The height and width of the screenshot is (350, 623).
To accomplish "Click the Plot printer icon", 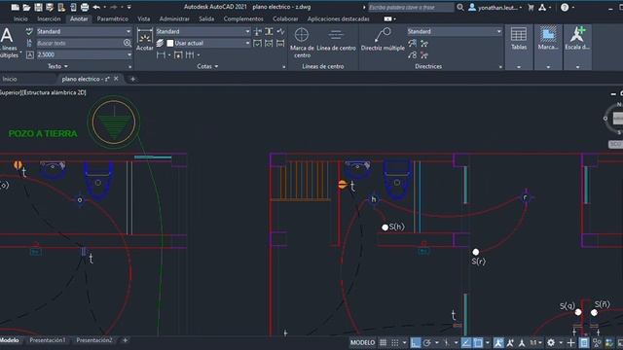I will point(85,7).
